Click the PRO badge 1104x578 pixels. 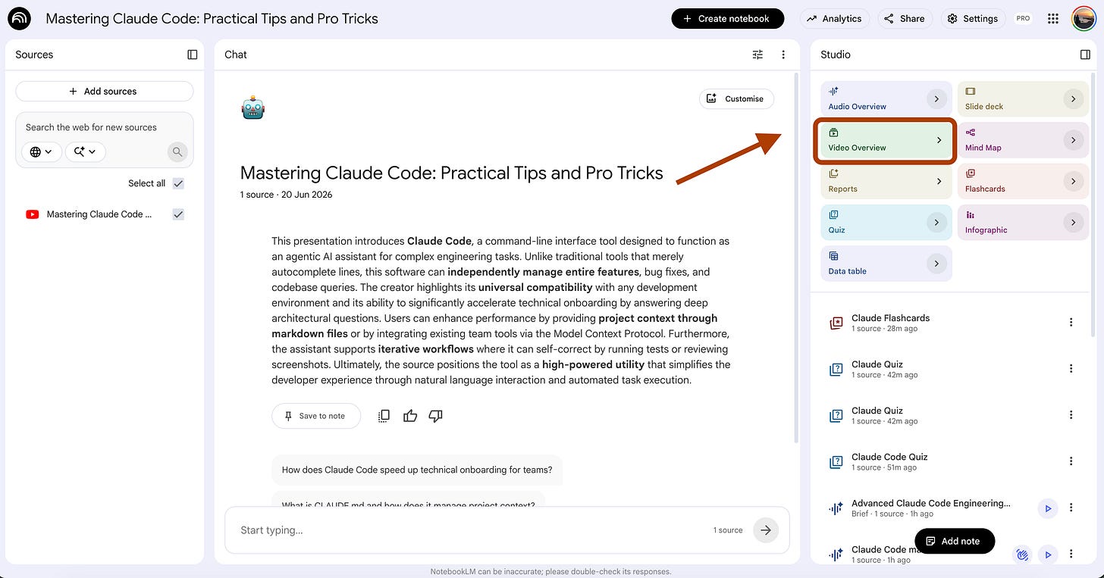(1024, 19)
